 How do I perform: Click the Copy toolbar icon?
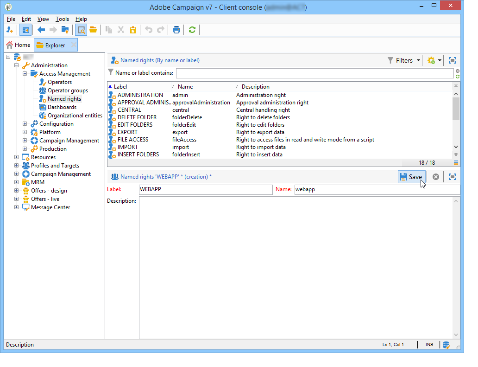coord(109,30)
